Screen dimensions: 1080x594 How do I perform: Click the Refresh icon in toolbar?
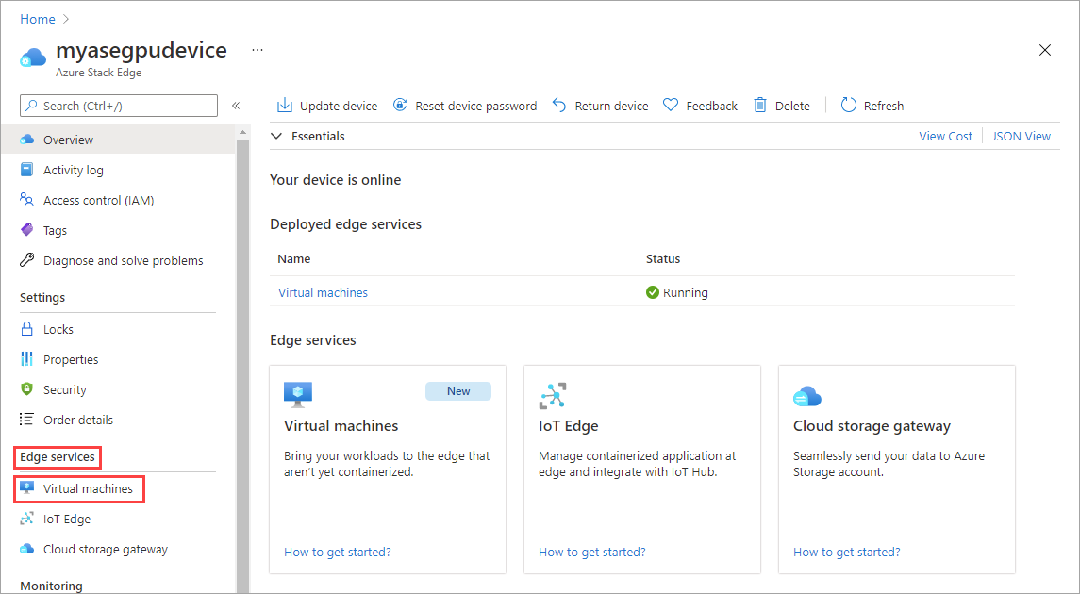pyautogui.click(x=848, y=106)
